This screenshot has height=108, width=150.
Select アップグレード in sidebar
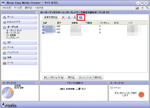(13, 38)
